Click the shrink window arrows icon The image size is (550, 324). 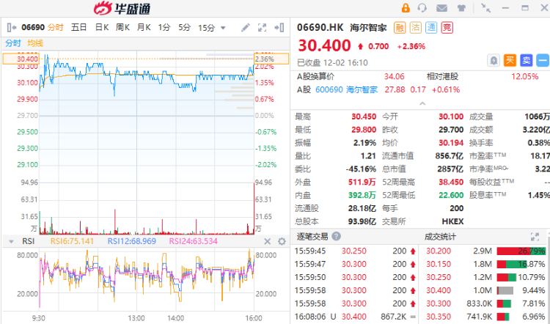coord(485,8)
